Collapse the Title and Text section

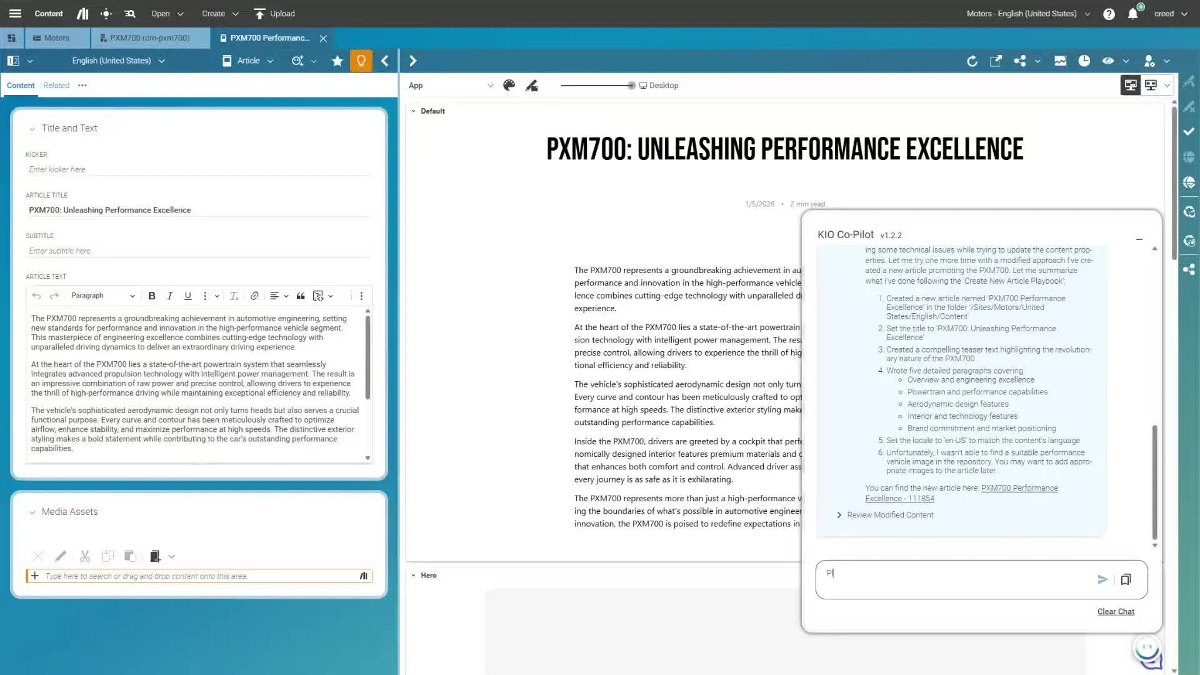click(x=32, y=129)
